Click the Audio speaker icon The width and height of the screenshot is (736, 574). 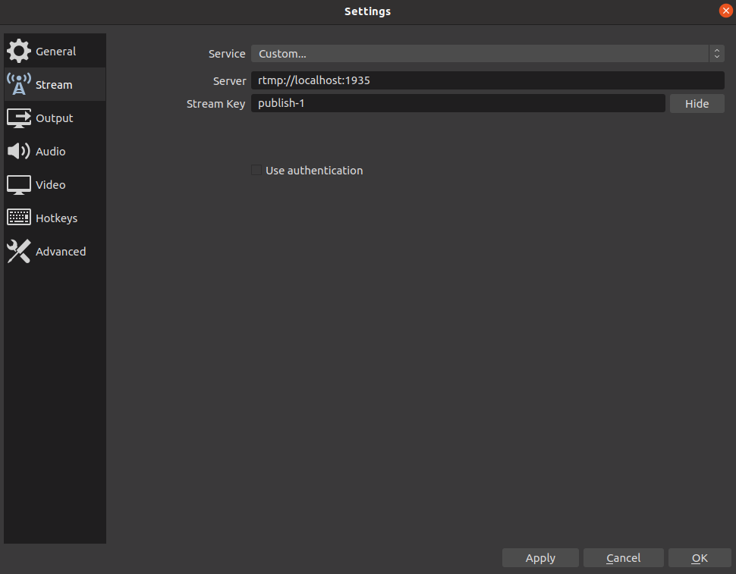click(x=19, y=151)
